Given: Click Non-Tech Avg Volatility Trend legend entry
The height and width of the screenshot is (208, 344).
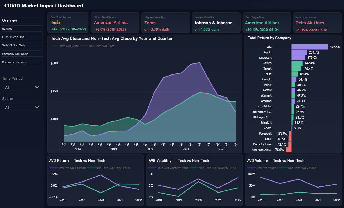Looking at the screenshot, I should pos(213,168).
